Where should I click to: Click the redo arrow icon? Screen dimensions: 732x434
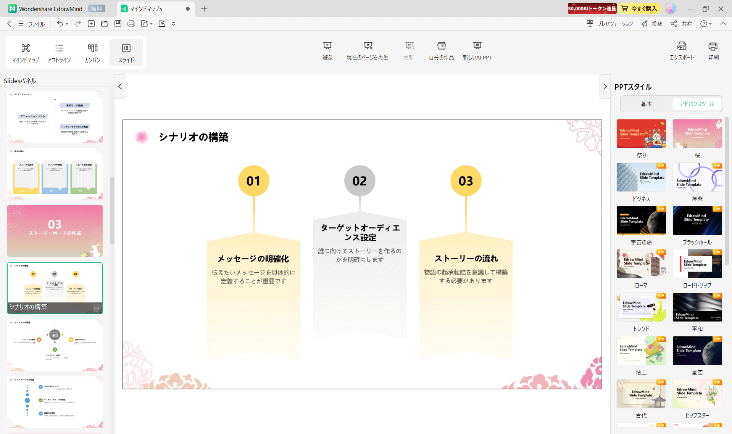(x=78, y=24)
